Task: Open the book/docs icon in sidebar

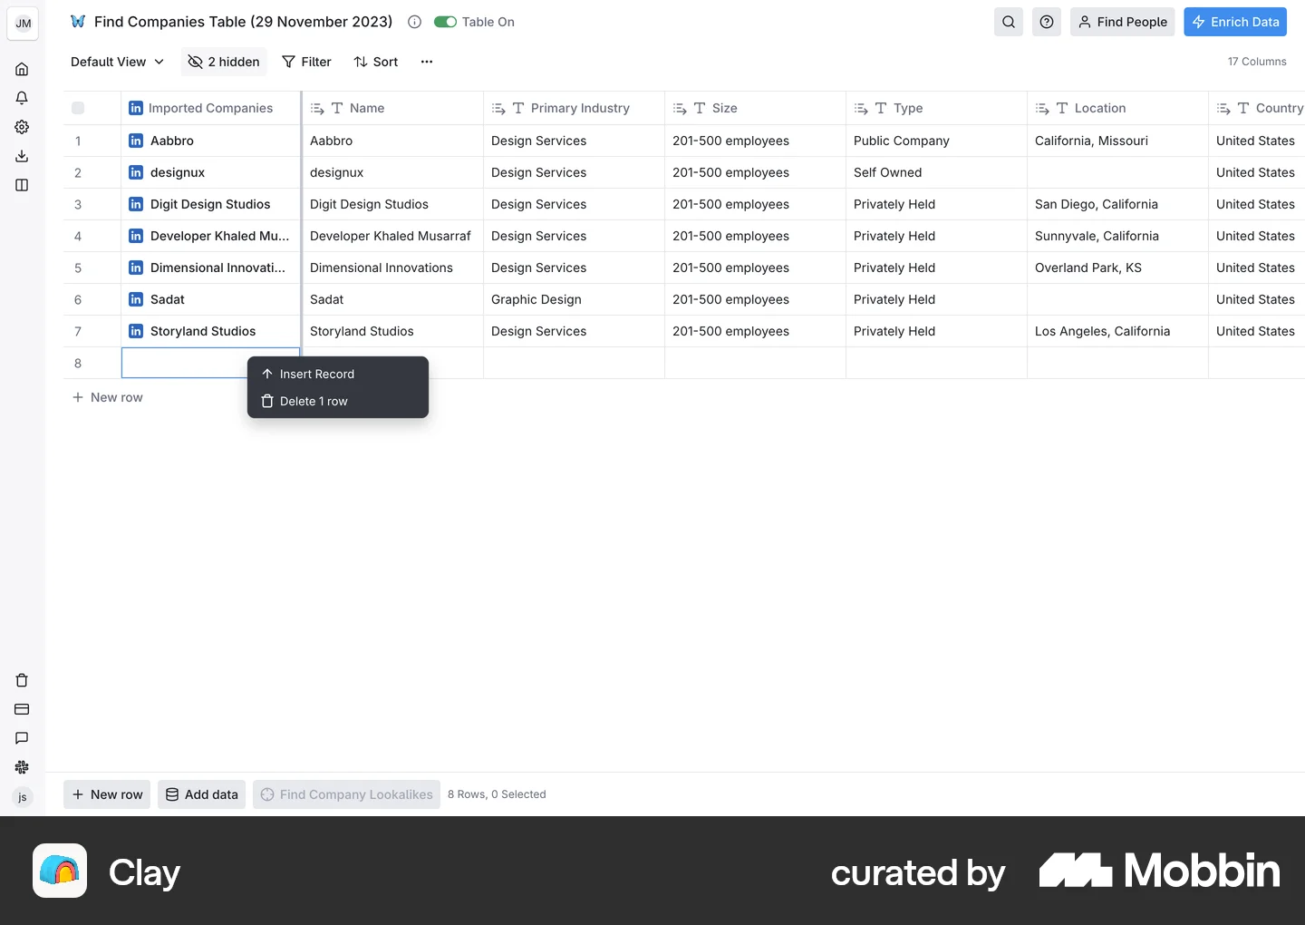Action: click(x=22, y=185)
